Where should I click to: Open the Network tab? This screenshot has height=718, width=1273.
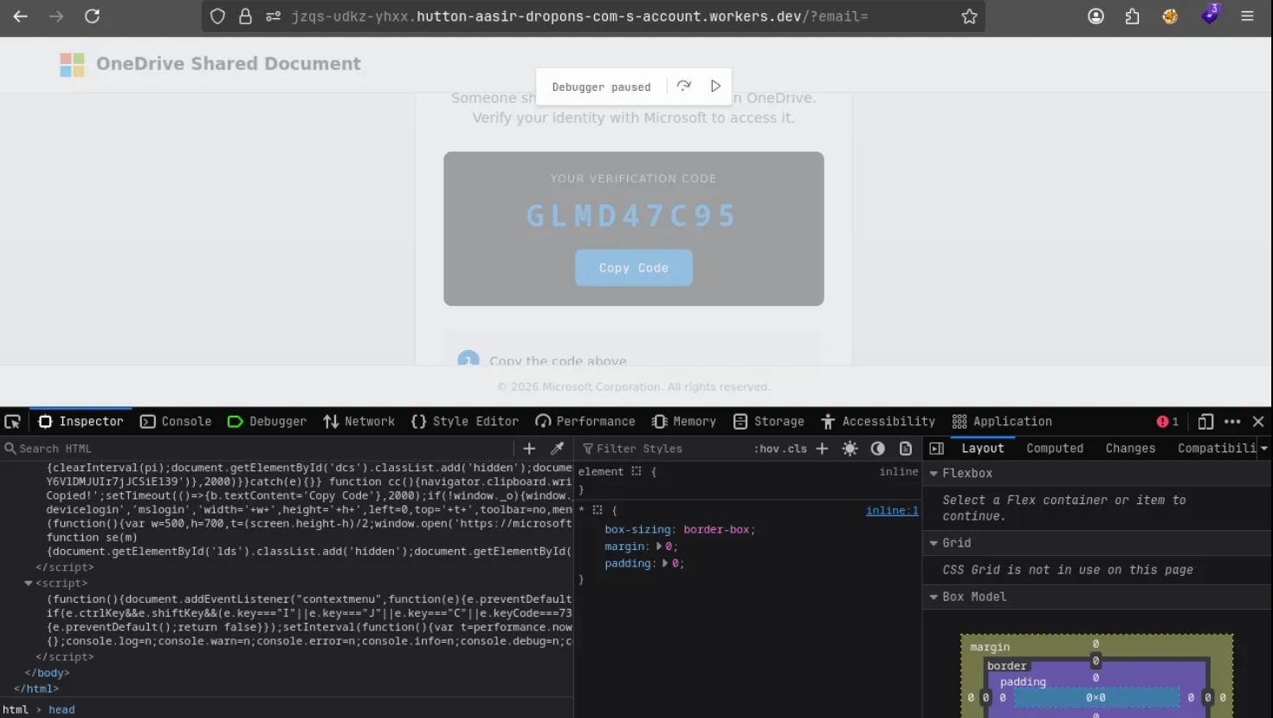click(x=359, y=422)
